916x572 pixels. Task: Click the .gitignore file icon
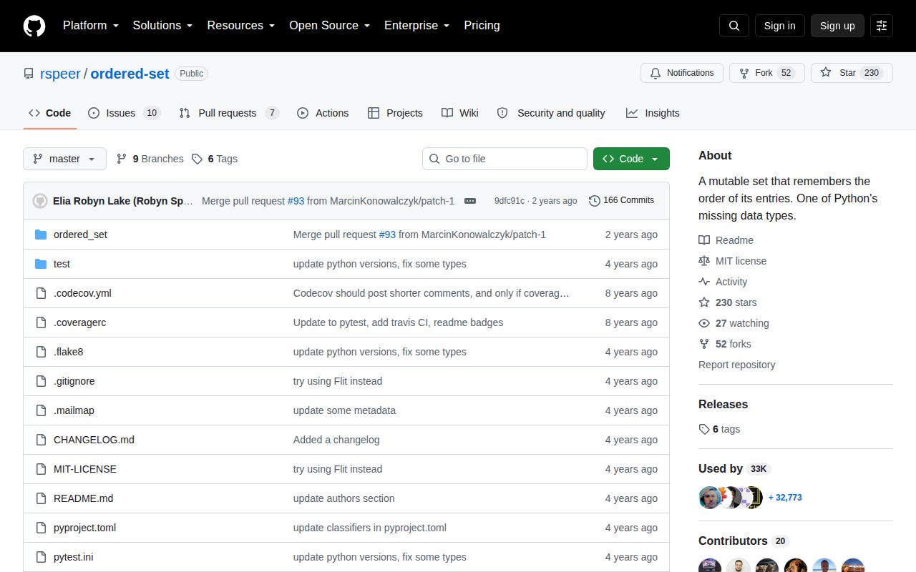coord(41,381)
